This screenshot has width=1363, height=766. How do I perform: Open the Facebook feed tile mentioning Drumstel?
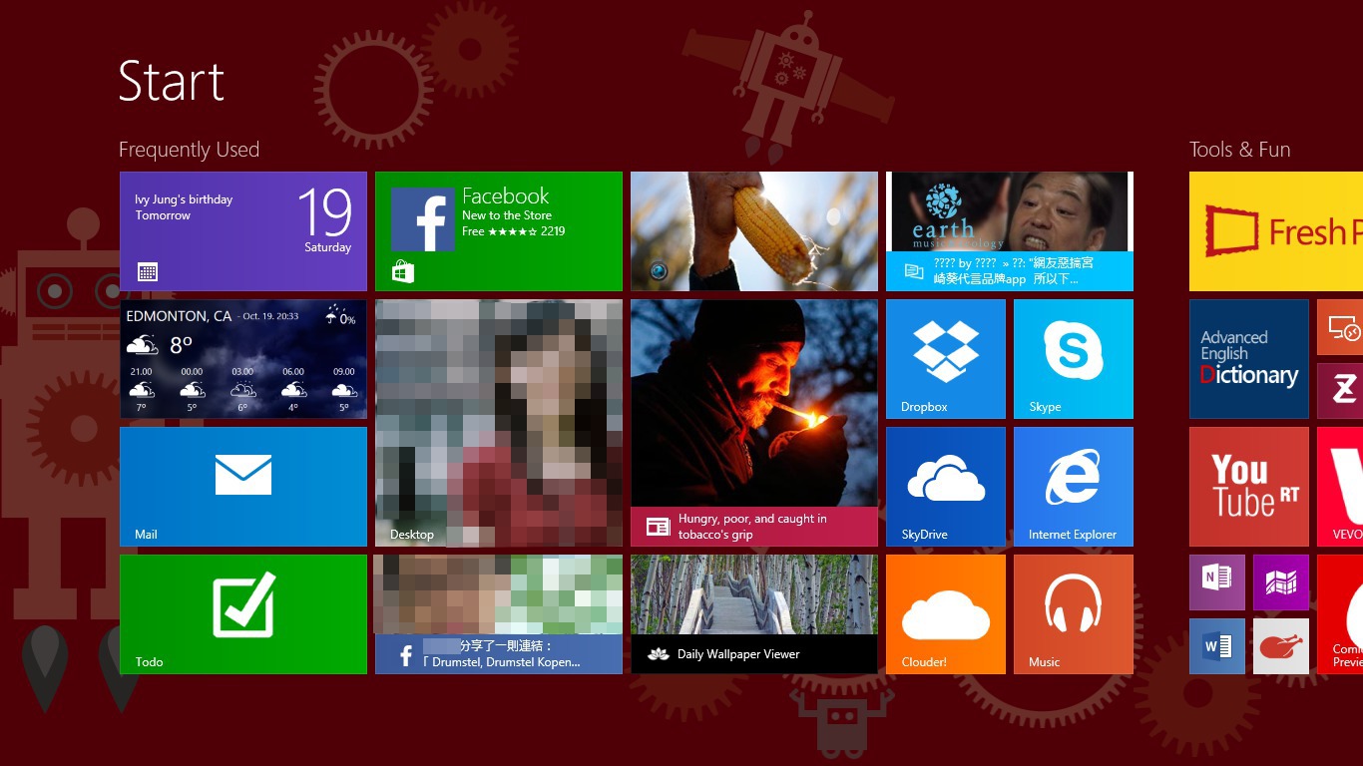click(499, 614)
